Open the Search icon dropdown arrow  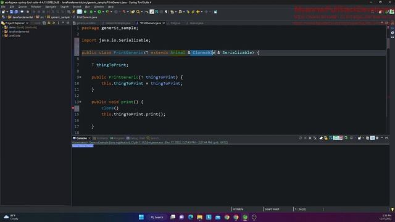(141, 12)
